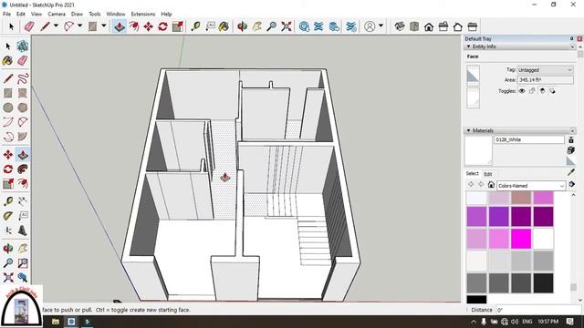Open the Colors-Named library dropdown

(x=531, y=185)
